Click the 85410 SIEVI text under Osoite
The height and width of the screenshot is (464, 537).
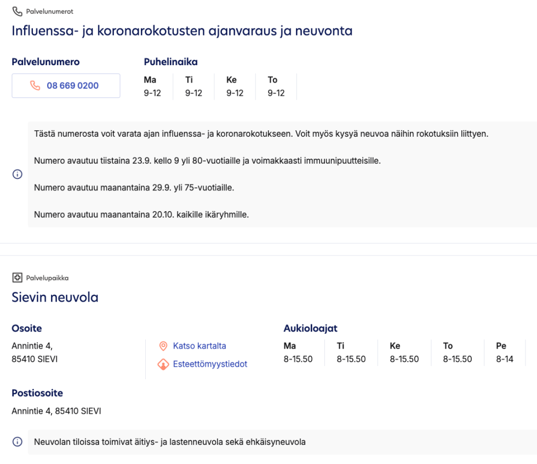35,360
